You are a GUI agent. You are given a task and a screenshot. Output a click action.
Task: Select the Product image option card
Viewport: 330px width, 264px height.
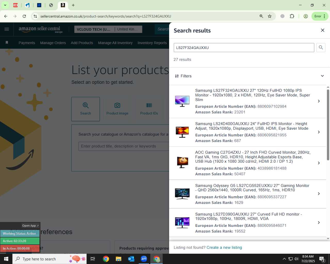[117, 109]
